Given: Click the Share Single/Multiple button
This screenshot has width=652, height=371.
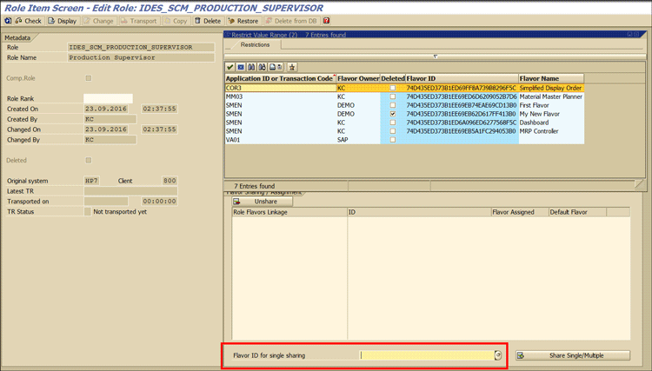Looking at the screenshot, I should 572,355.
